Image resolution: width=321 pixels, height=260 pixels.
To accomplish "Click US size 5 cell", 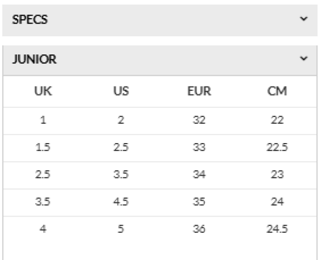I will pos(121,229).
